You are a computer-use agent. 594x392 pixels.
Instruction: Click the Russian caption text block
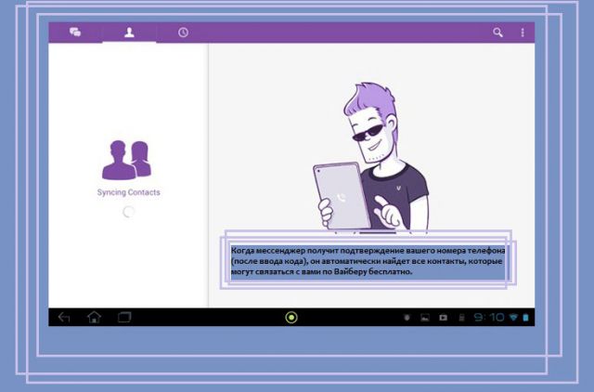[368, 261]
